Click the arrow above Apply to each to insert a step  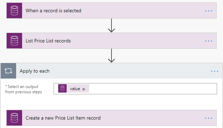pyautogui.click(x=111, y=56)
